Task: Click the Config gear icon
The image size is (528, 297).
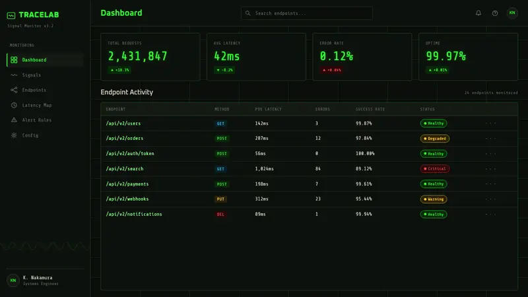Action: (x=14, y=135)
